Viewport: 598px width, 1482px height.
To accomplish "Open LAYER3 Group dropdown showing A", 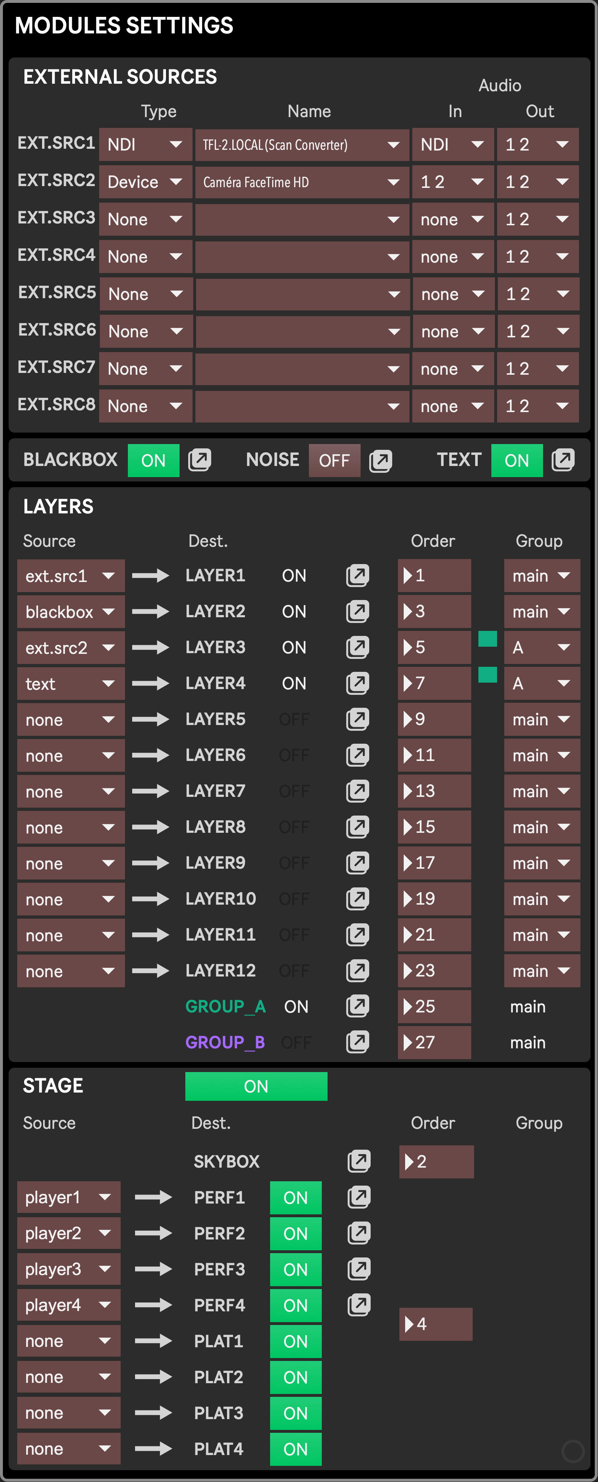I will [542, 648].
